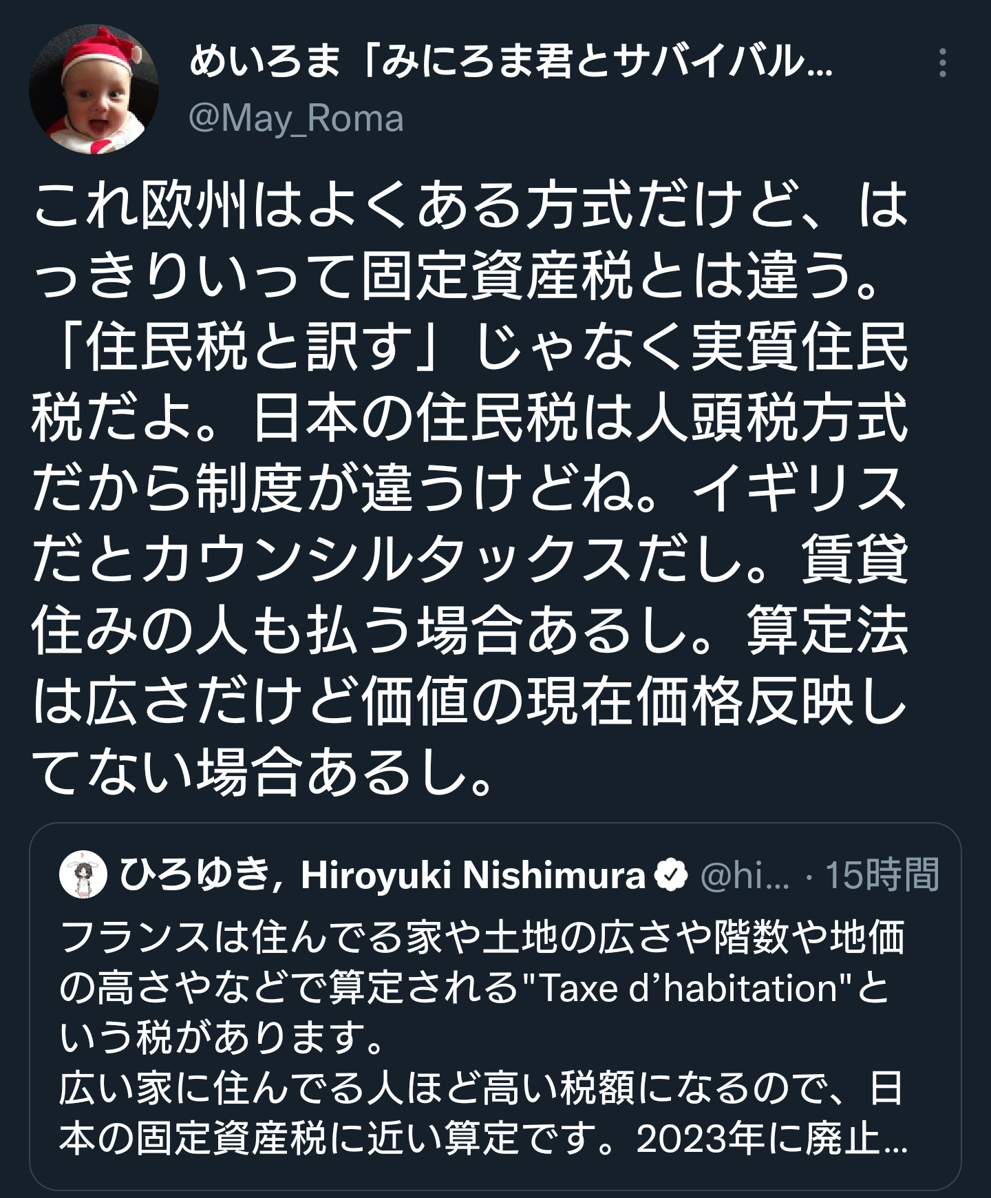Viewport: 991px width, 1198px height.
Task: Tap final tweet line てない場合あるし。
Action: (x=263, y=774)
